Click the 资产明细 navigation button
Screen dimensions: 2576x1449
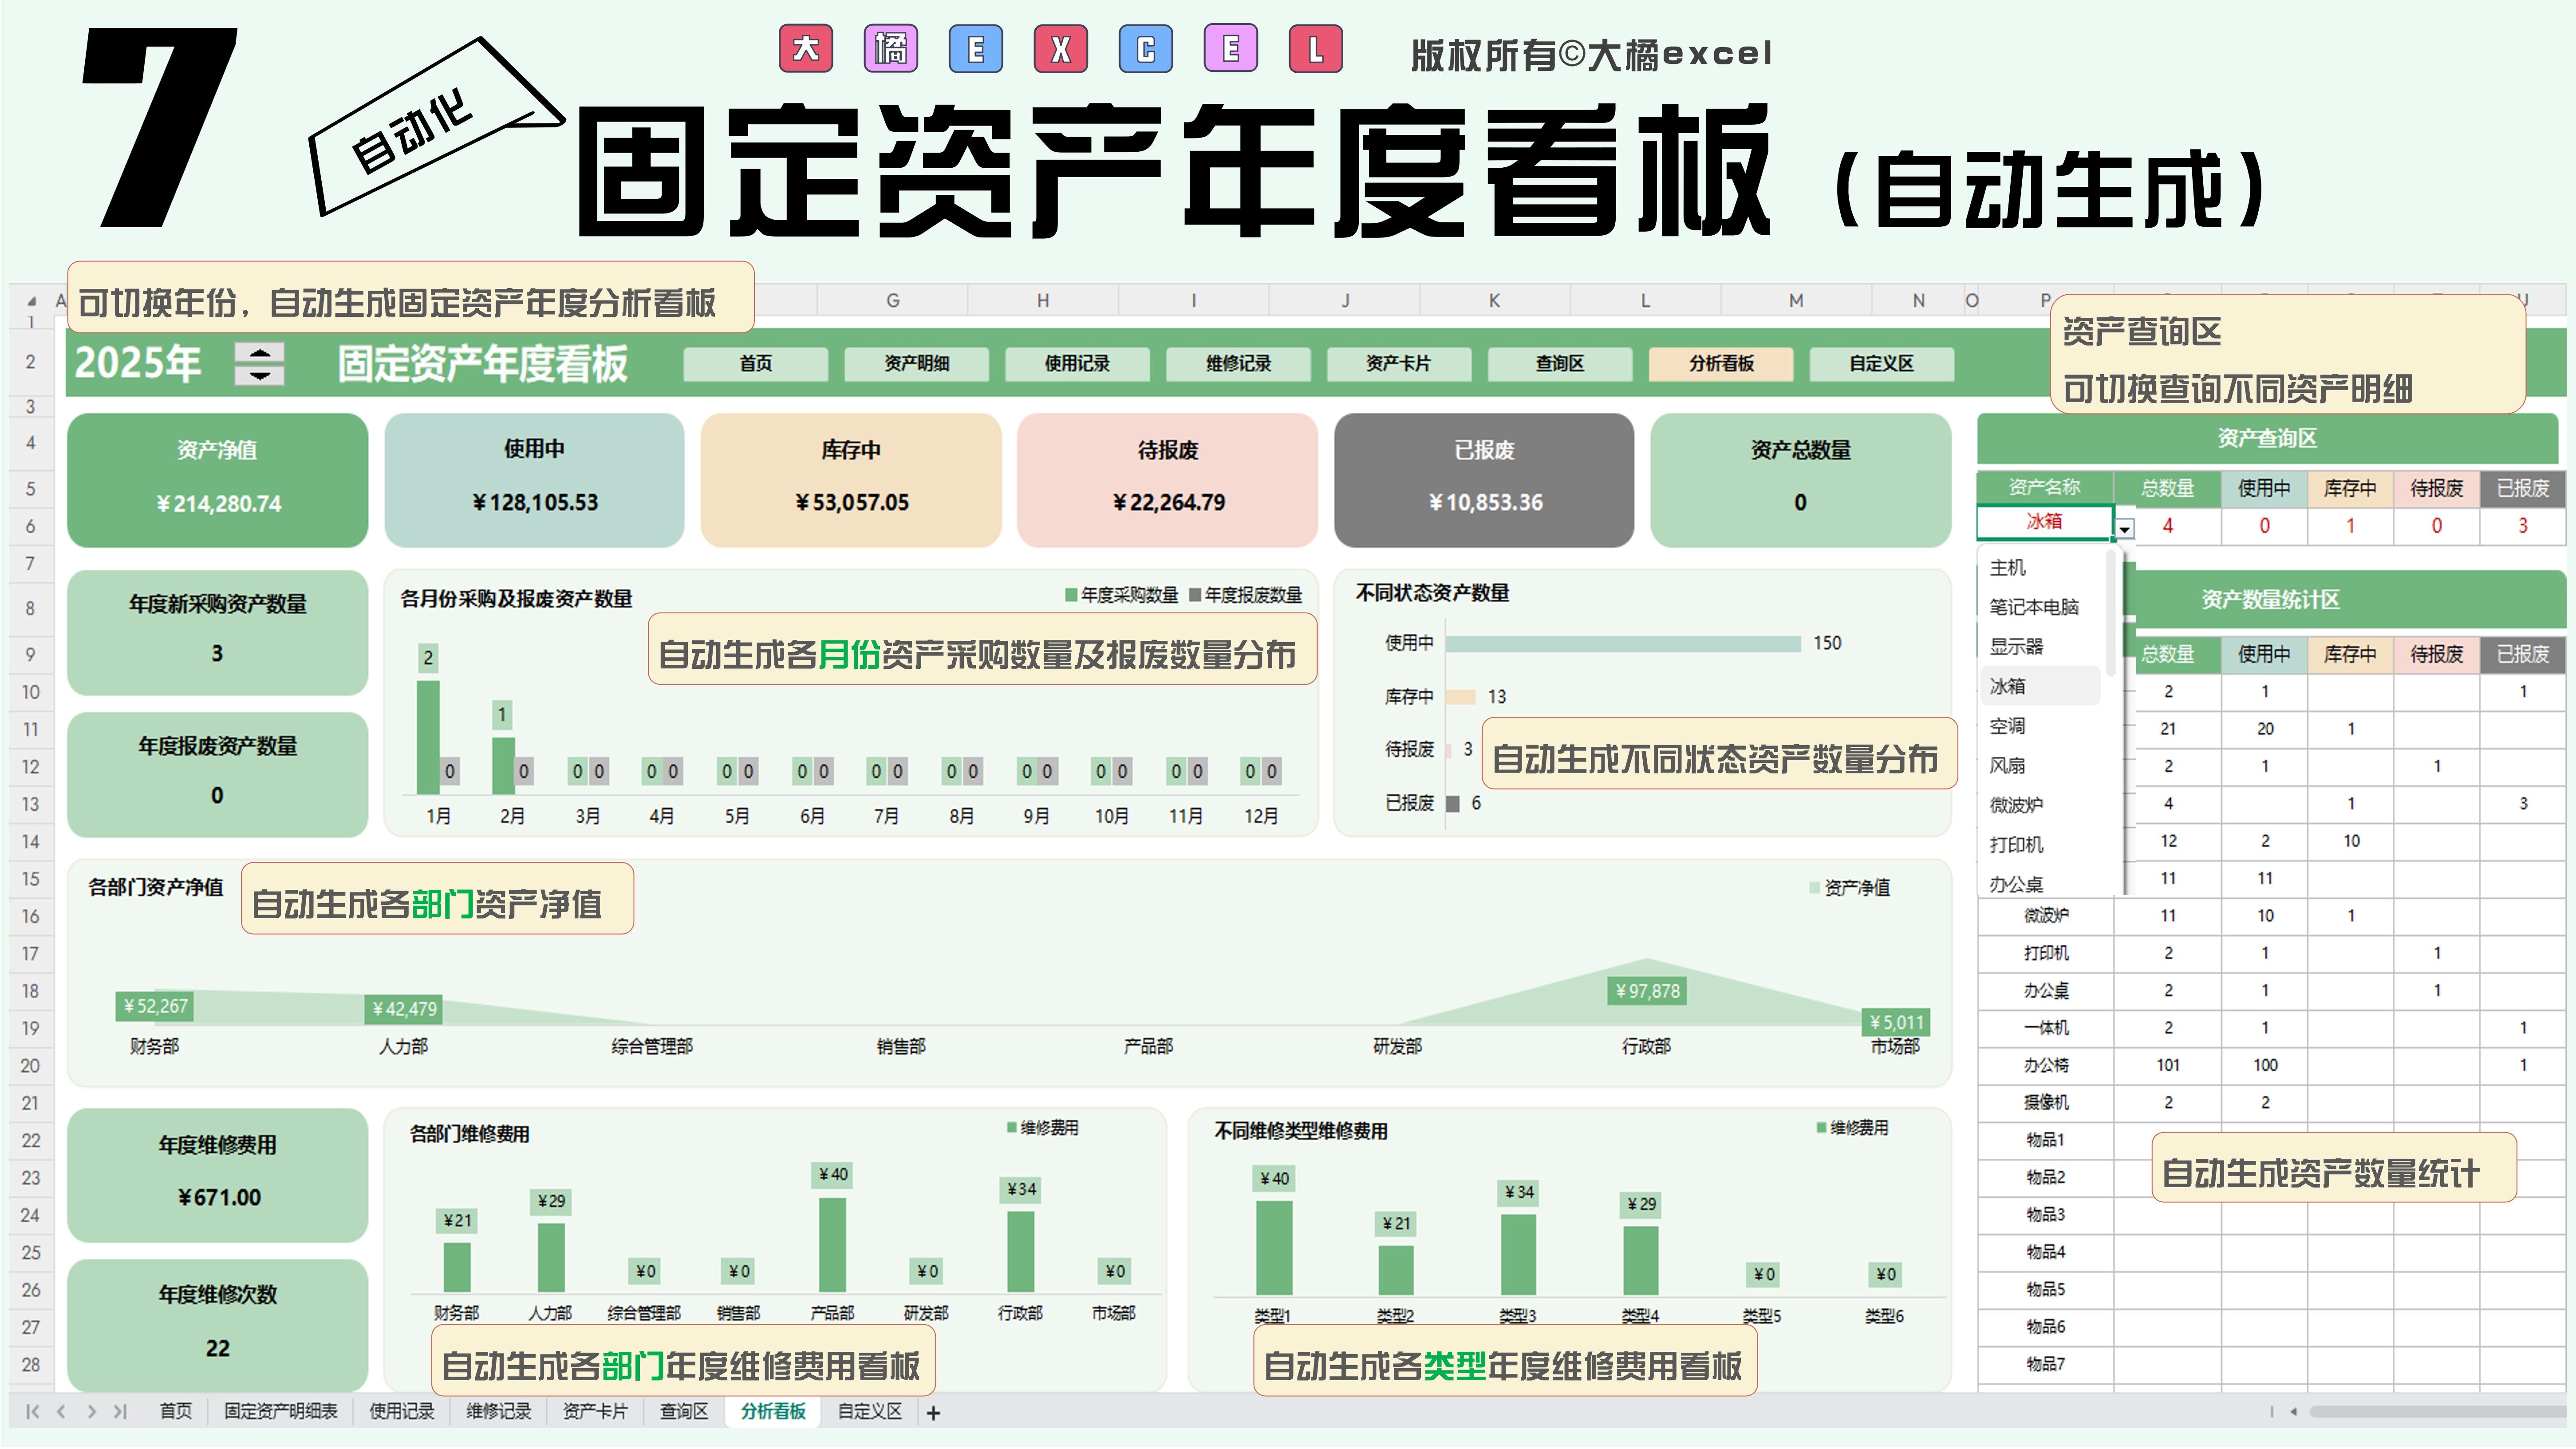[916, 364]
